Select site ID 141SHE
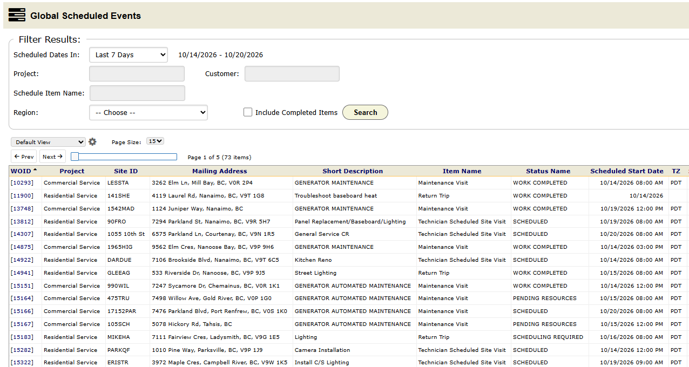 click(118, 195)
